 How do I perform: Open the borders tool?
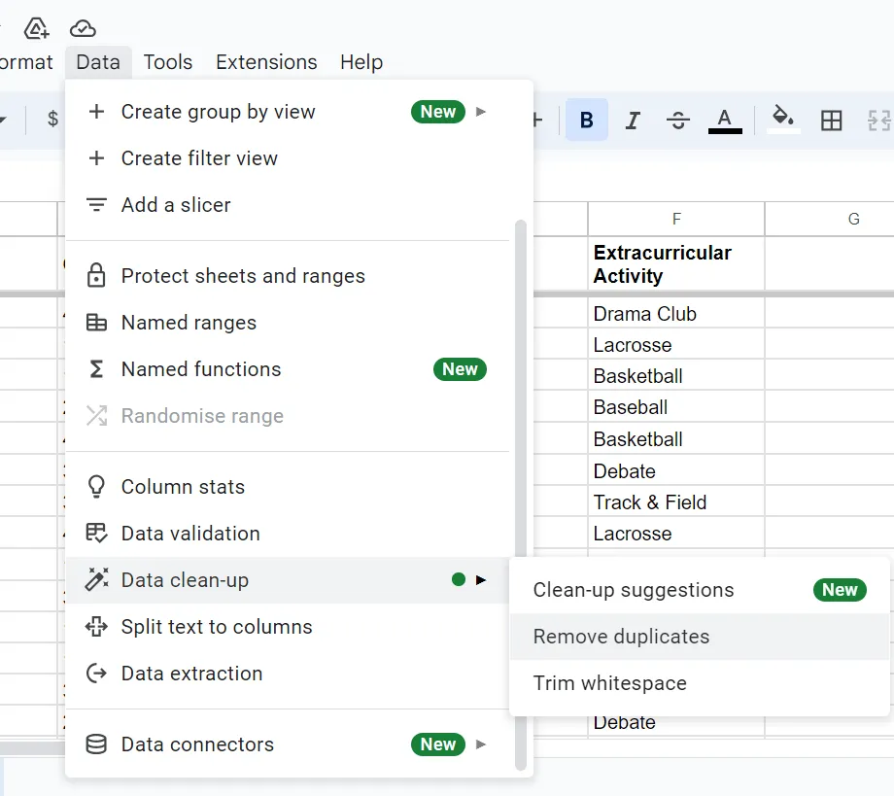[x=831, y=121]
